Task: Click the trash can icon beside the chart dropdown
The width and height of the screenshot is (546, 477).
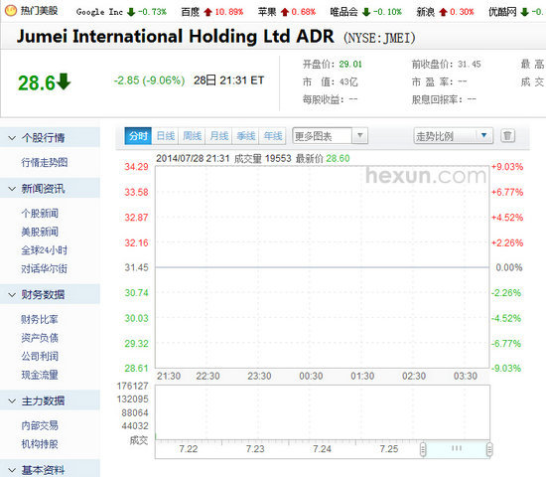Action: 507,135
